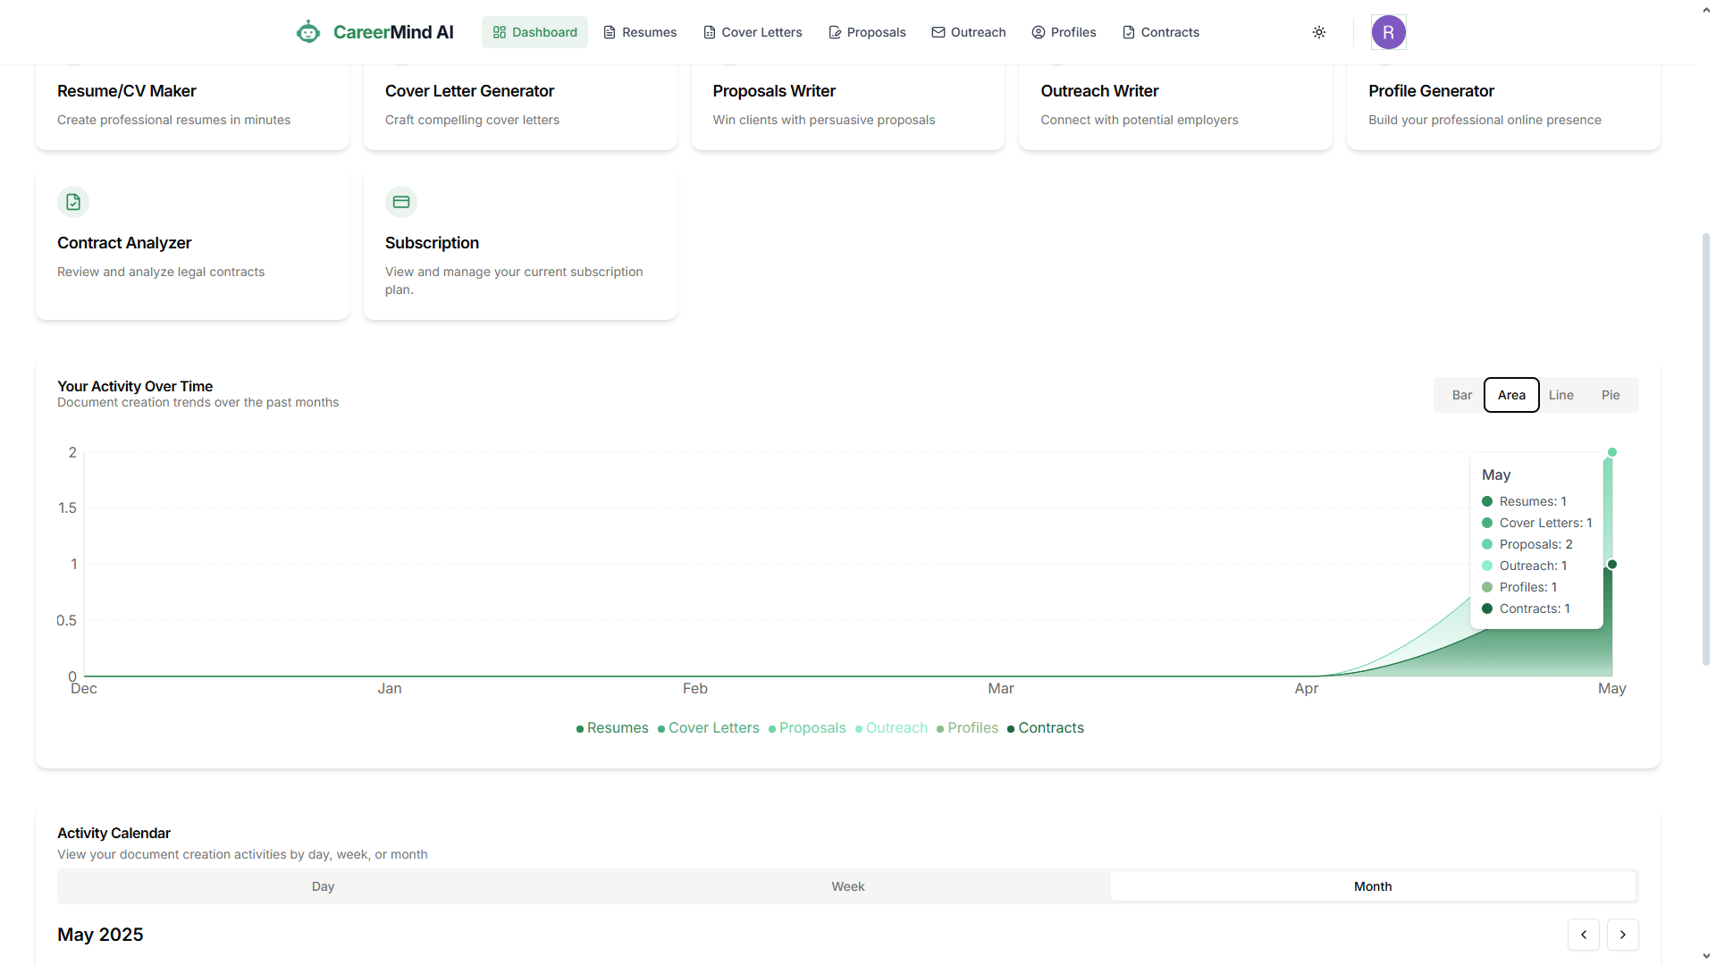The height and width of the screenshot is (965, 1716).
Task: Toggle the sun theme icon
Action: pos(1318,32)
